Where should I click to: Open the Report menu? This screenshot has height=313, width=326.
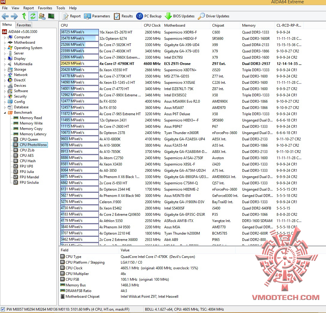click(28, 8)
